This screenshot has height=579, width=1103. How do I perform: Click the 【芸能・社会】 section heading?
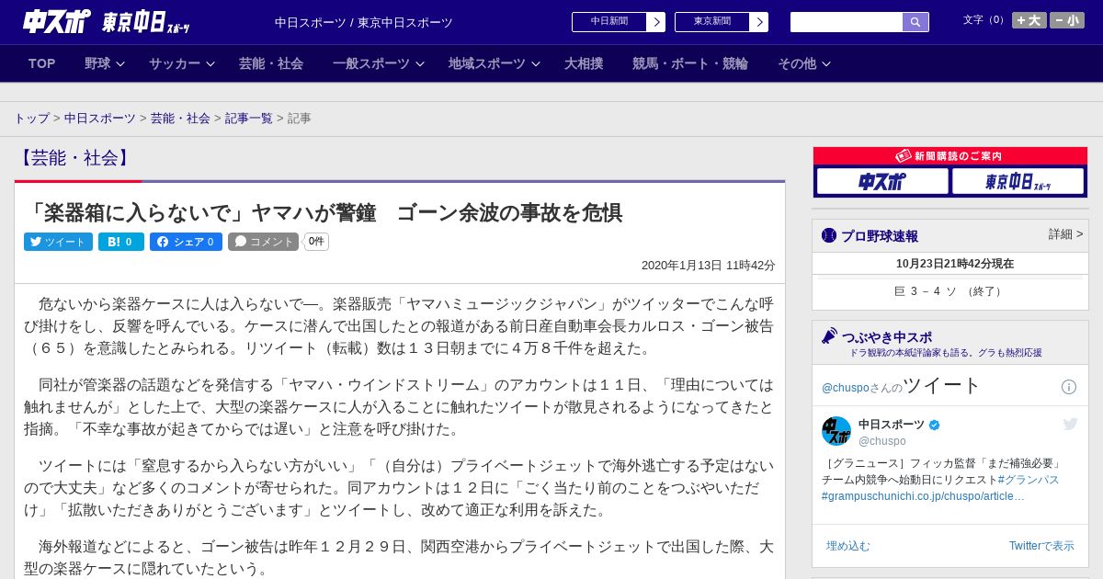[74, 158]
